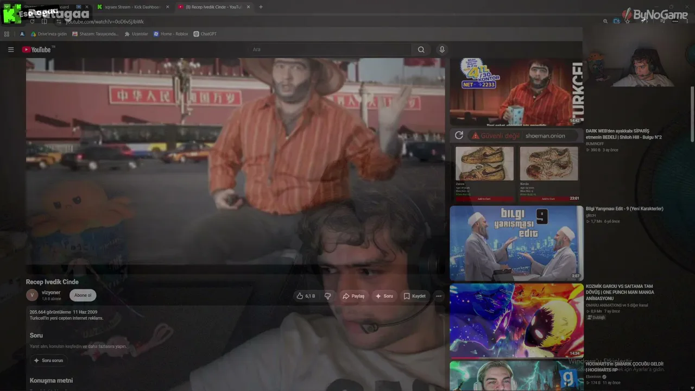695x391 pixels.
Task: Click the main Recep Ivedik video player
Action: tap(235, 162)
